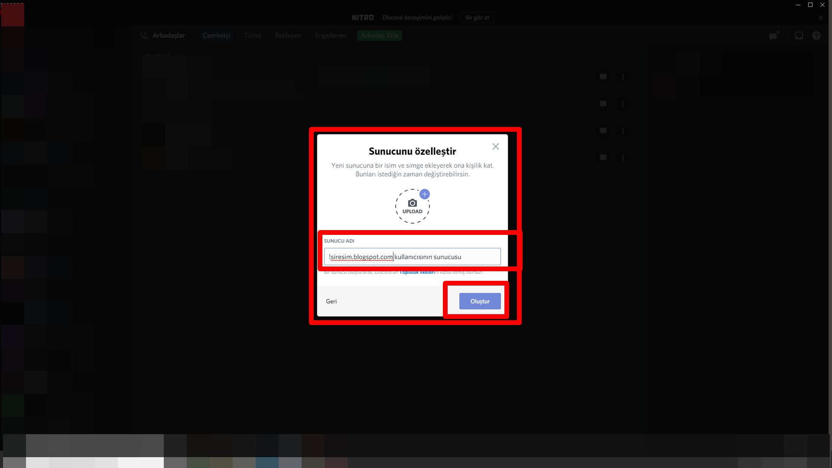Open the inbox icon
The height and width of the screenshot is (468, 832).
point(799,36)
